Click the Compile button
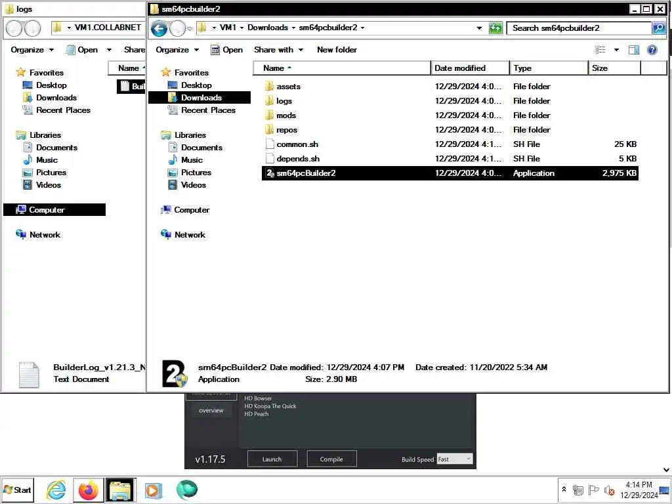 [x=331, y=459]
